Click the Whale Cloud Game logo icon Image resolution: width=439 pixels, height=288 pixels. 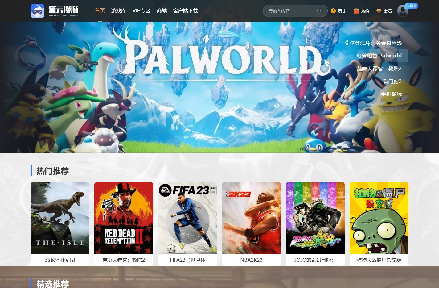[37, 11]
